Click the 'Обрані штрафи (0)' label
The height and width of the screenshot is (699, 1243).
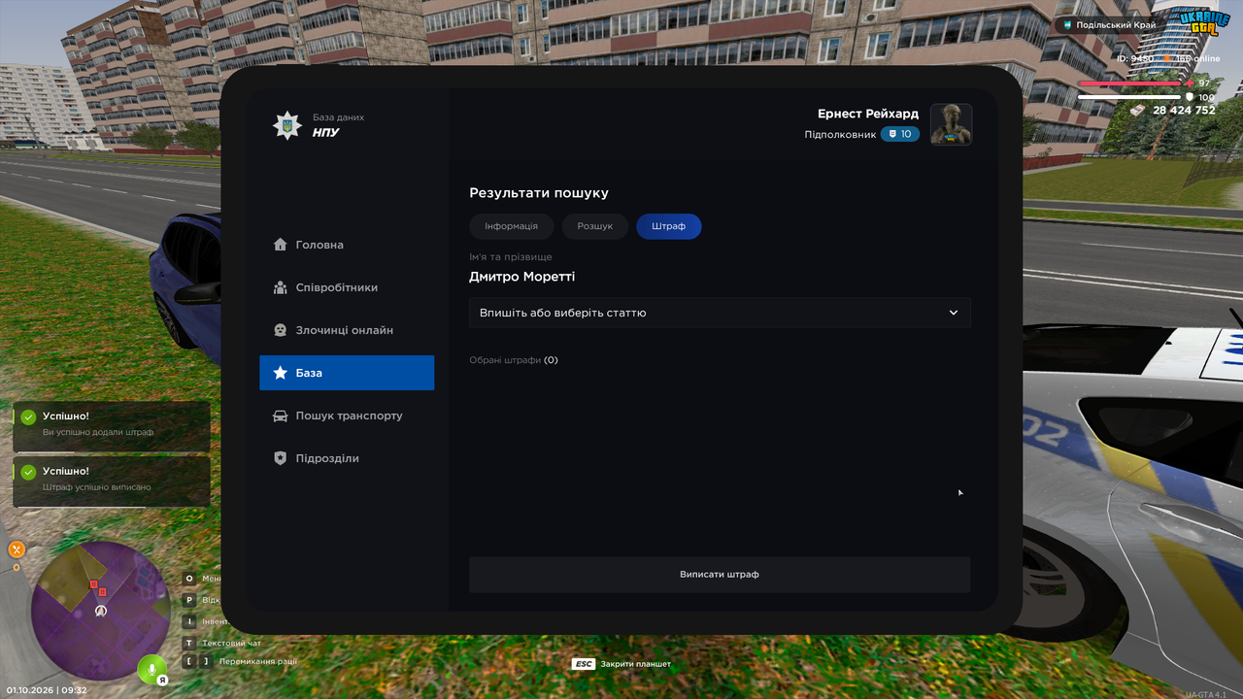click(514, 360)
